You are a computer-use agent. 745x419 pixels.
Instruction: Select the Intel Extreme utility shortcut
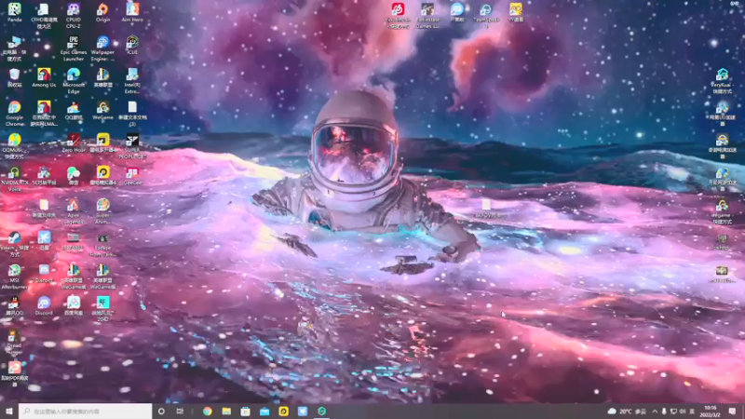(132, 81)
